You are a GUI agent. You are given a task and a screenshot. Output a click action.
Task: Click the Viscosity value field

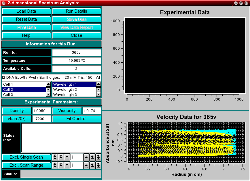(92, 111)
